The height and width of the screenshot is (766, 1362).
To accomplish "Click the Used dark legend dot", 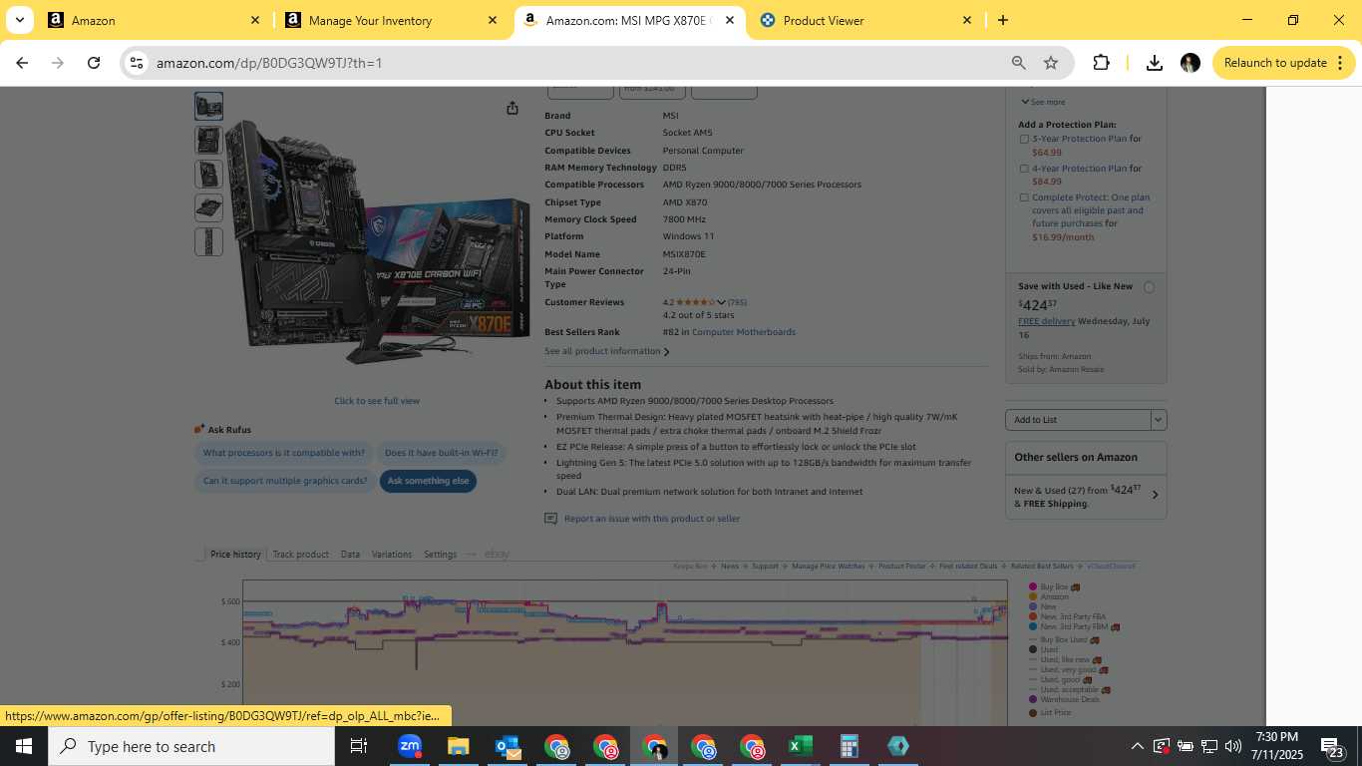I will (1033, 649).
